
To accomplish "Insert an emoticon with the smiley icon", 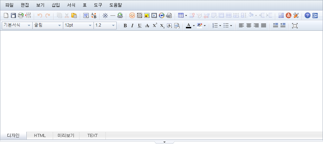I will point(132,15).
